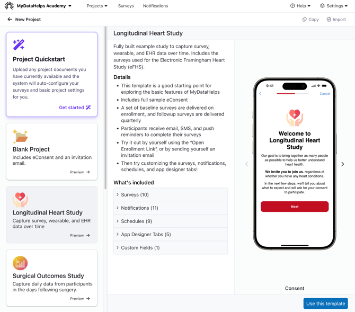Viewport: 355px width, 312px height.
Task: Open the Notifications menu item
Action: (x=155, y=6)
